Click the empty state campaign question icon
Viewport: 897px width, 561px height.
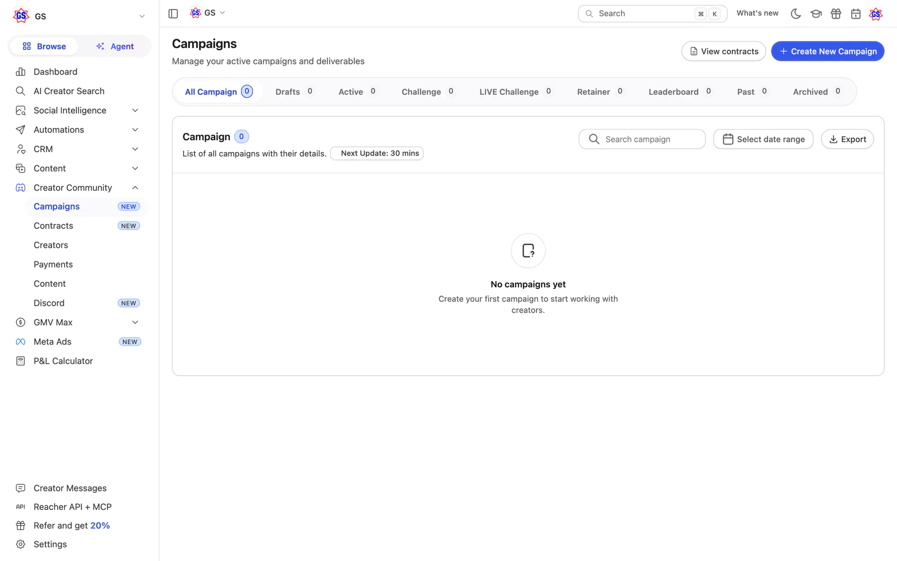528,251
